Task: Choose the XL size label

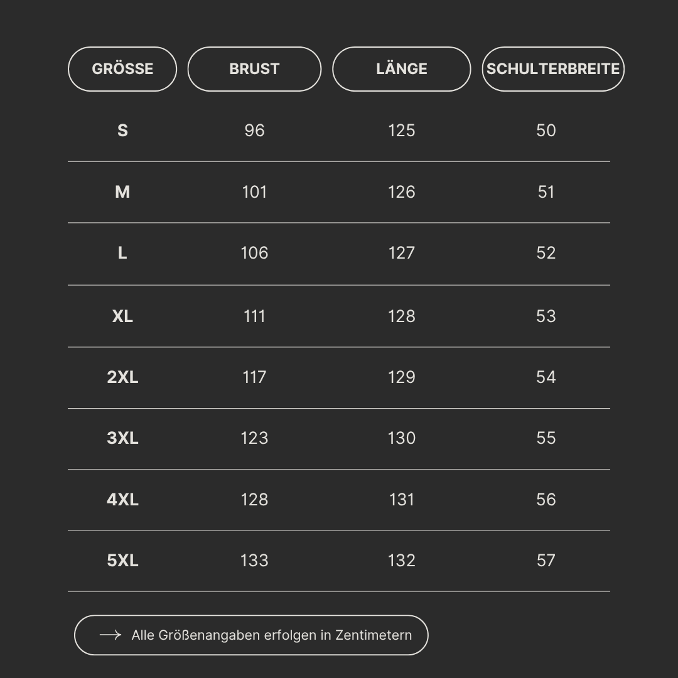Action: 122,316
